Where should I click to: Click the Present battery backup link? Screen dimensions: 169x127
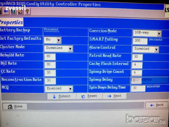pyautogui.click(x=51, y=30)
